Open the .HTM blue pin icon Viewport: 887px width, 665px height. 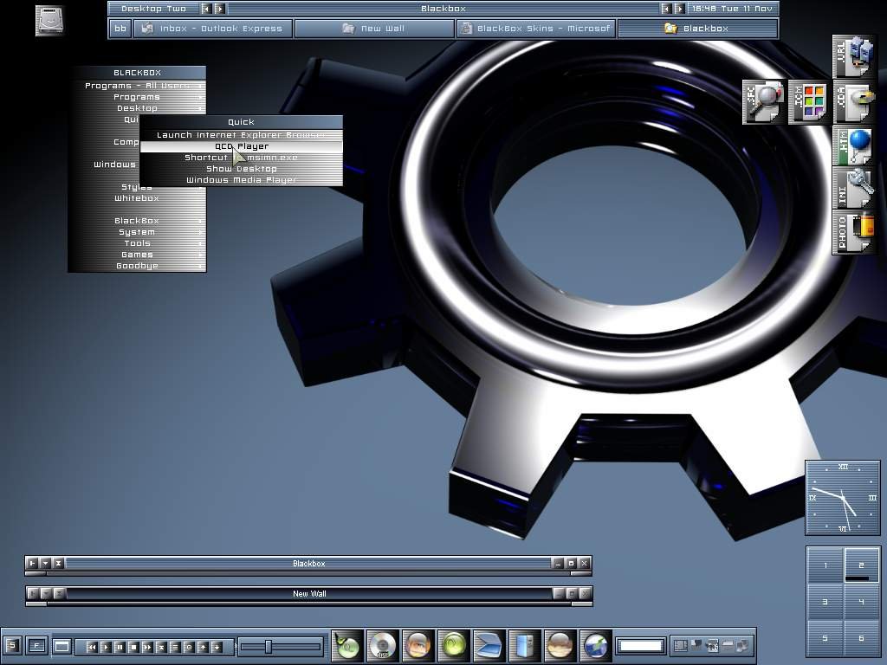(853, 145)
